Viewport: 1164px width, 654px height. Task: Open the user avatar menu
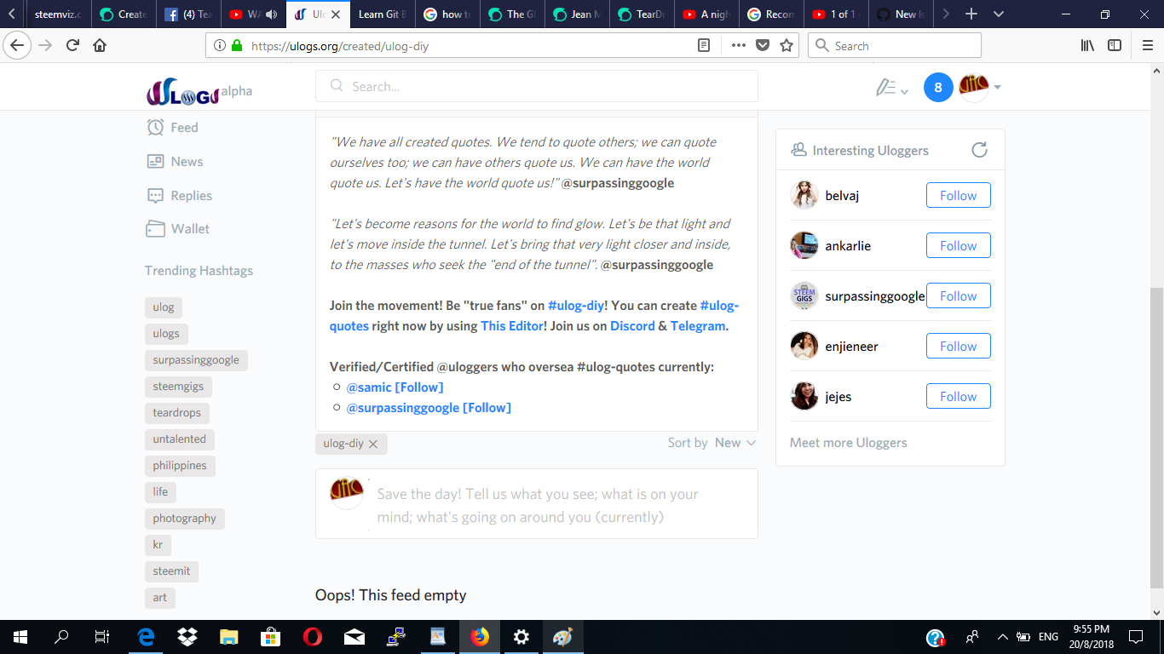(979, 87)
